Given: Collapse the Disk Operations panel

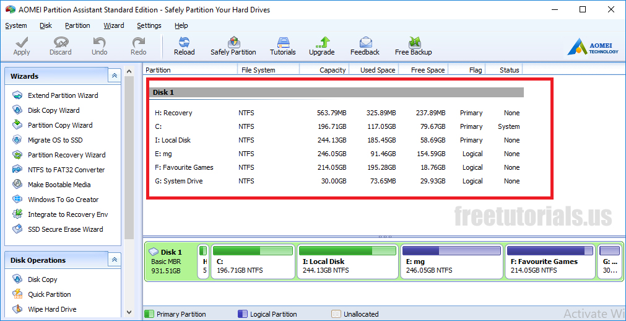Looking at the screenshot, I should coord(114,260).
